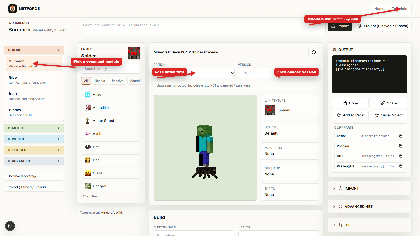The width and height of the screenshot is (420, 236).
Task: Copy the Entity part value
Action: (x=401, y=136)
